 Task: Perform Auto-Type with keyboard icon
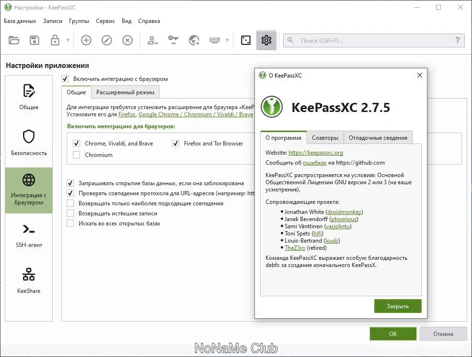(215, 40)
